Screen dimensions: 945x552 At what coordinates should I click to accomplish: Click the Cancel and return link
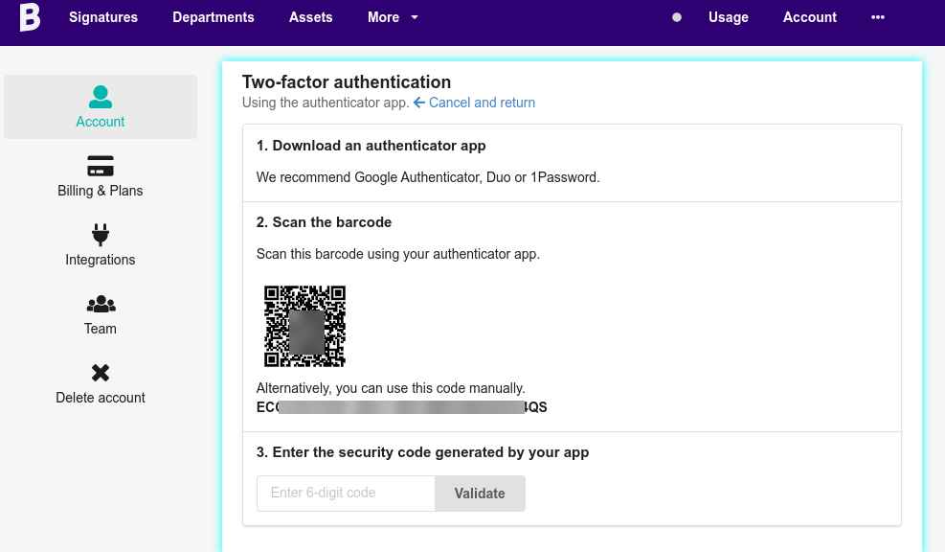(482, 103)
